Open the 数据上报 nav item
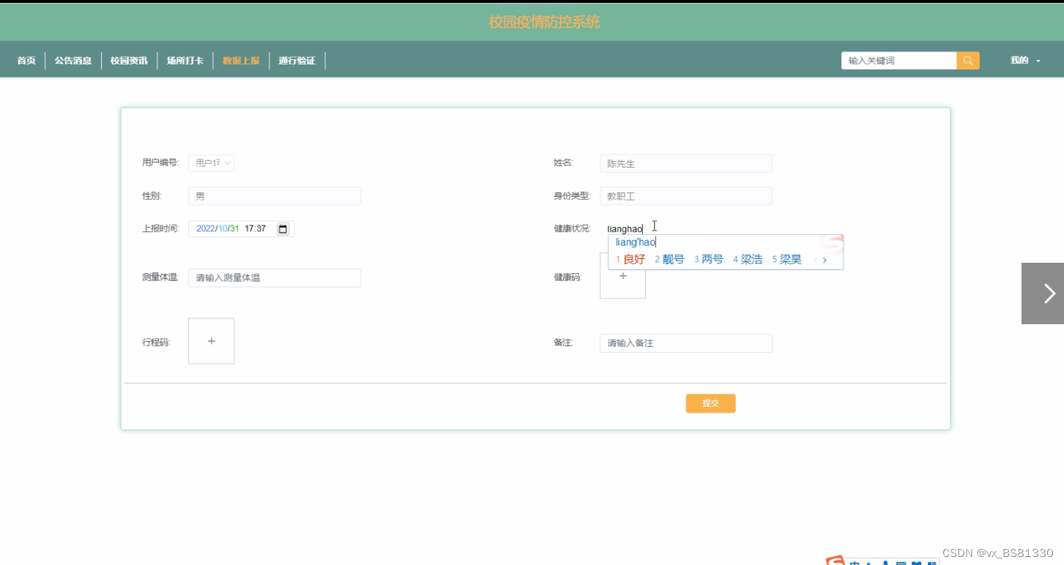Screen dimensions: 1064x565 (241, 61)
